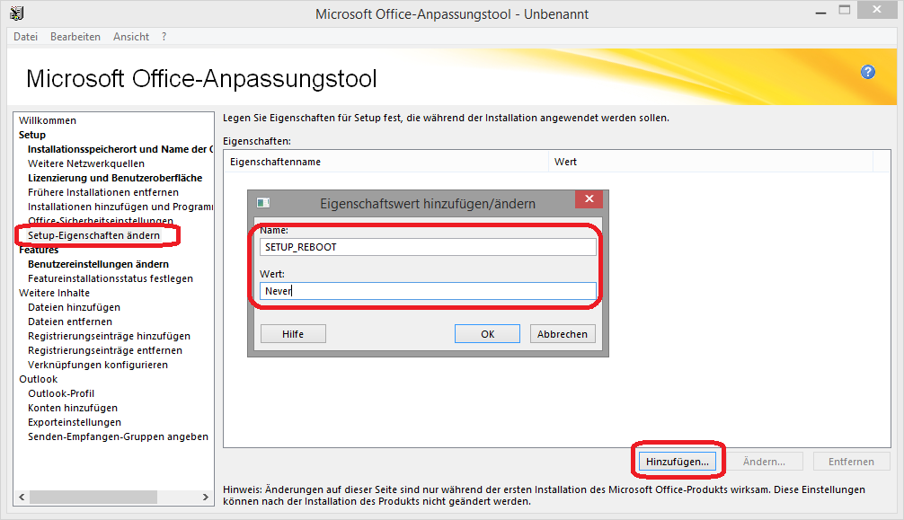Select Outlook-Profil
904x520 pixels.
[61, 393]
